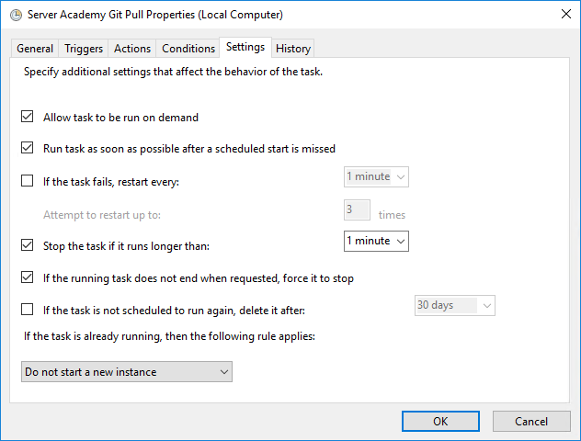The height and width of the screenshot is (441, 581).
Task: Click the clock icon in title bar
Action: tap(15, 15)
